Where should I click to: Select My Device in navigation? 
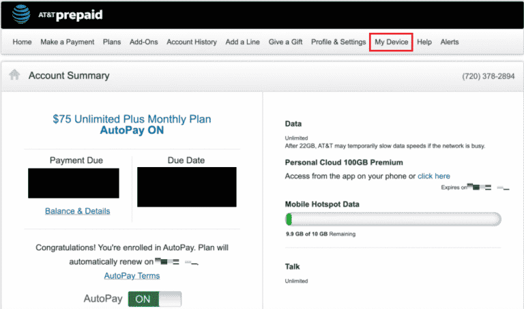392,42
